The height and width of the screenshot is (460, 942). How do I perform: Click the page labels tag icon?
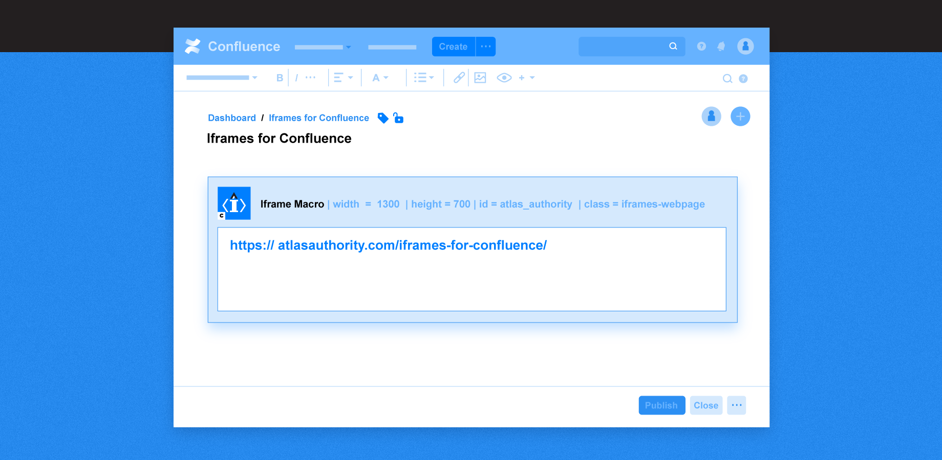[382, 118]
